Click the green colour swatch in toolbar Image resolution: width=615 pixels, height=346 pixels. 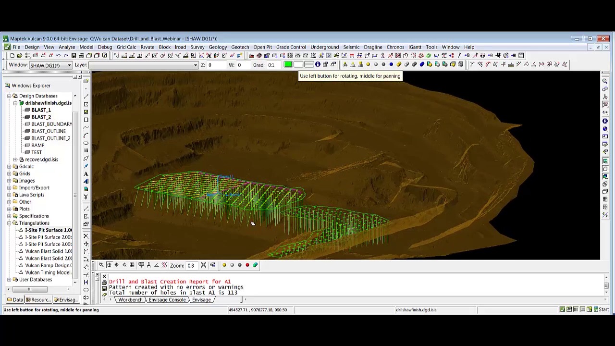[x=288, y=65]
